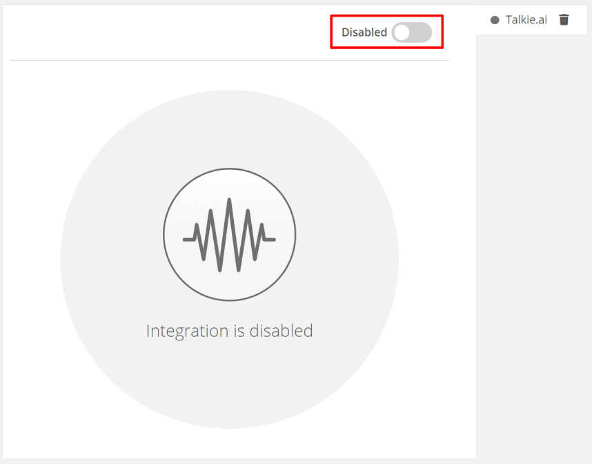
Task: Click the flat right end of waveform line
Action: (270, 240)
